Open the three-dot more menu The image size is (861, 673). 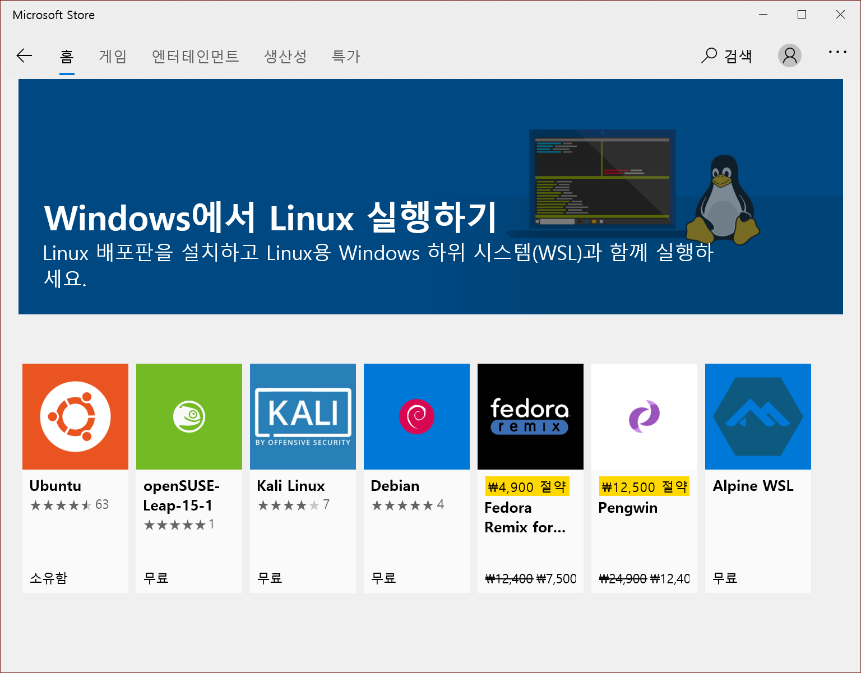[x=837, y=52]
